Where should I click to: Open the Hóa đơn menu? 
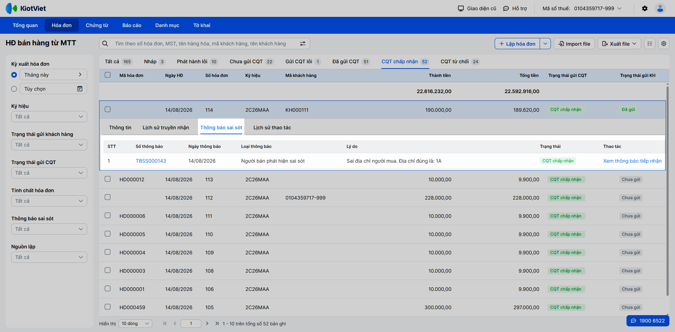(62, 25)
